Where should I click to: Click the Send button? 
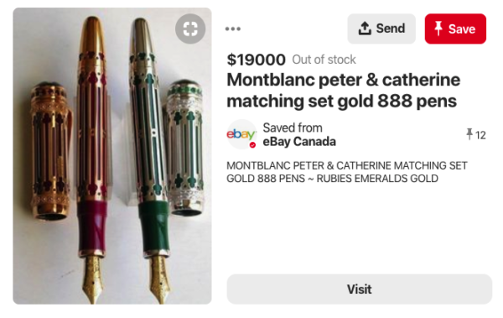[381, 29]
